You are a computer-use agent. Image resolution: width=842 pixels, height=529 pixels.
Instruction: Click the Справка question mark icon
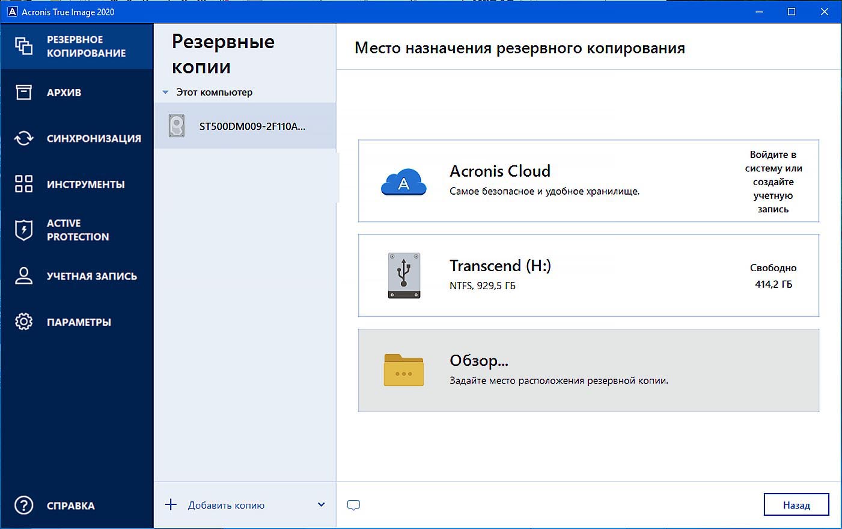point(23,505)
